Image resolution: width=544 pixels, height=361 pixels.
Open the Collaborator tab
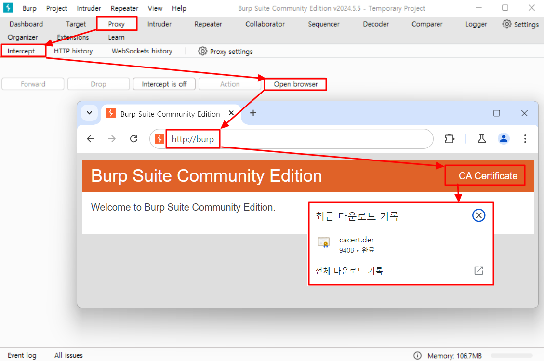pos(265,24)
